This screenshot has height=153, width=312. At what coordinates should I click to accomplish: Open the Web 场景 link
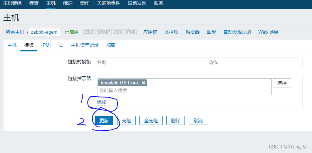tap(268, 32)
